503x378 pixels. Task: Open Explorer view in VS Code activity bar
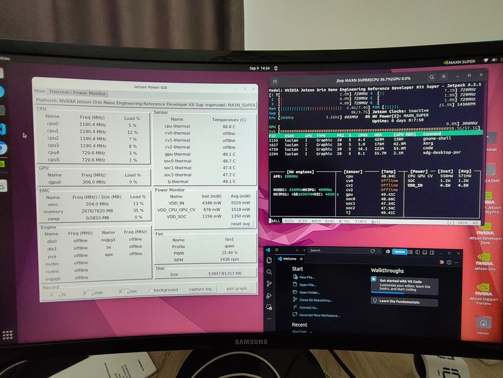269,260
